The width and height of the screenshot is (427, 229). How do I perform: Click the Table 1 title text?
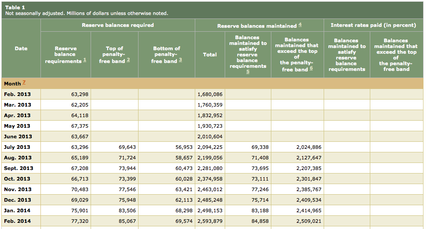[15, 7]
